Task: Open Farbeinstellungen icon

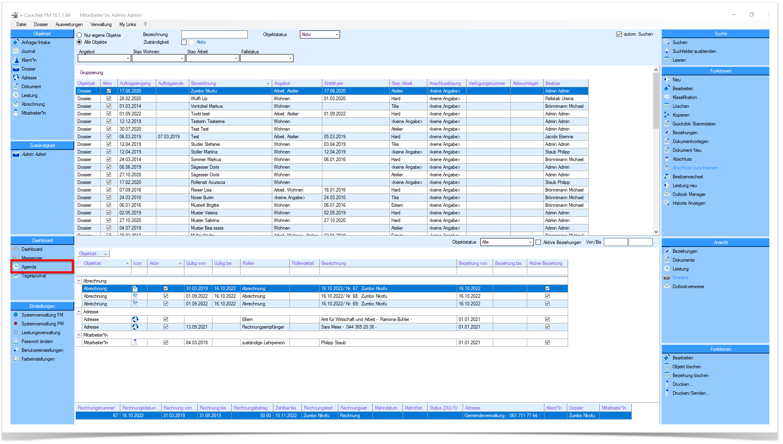Action: tap(16, 359)
